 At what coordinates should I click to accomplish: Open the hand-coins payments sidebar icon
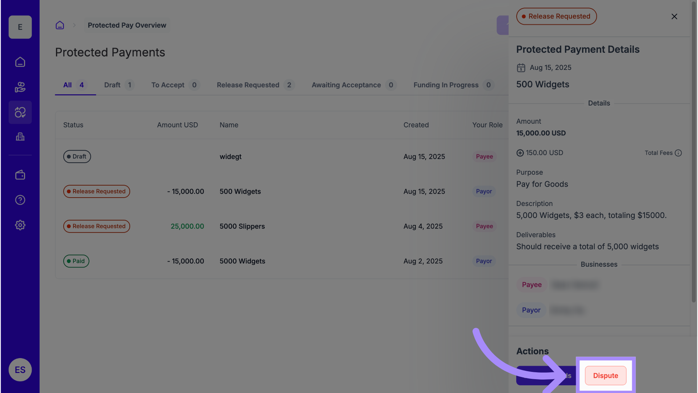20,87
